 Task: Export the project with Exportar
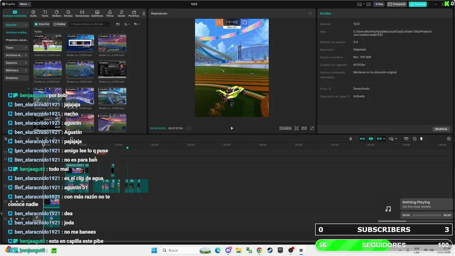pos(418,4)
